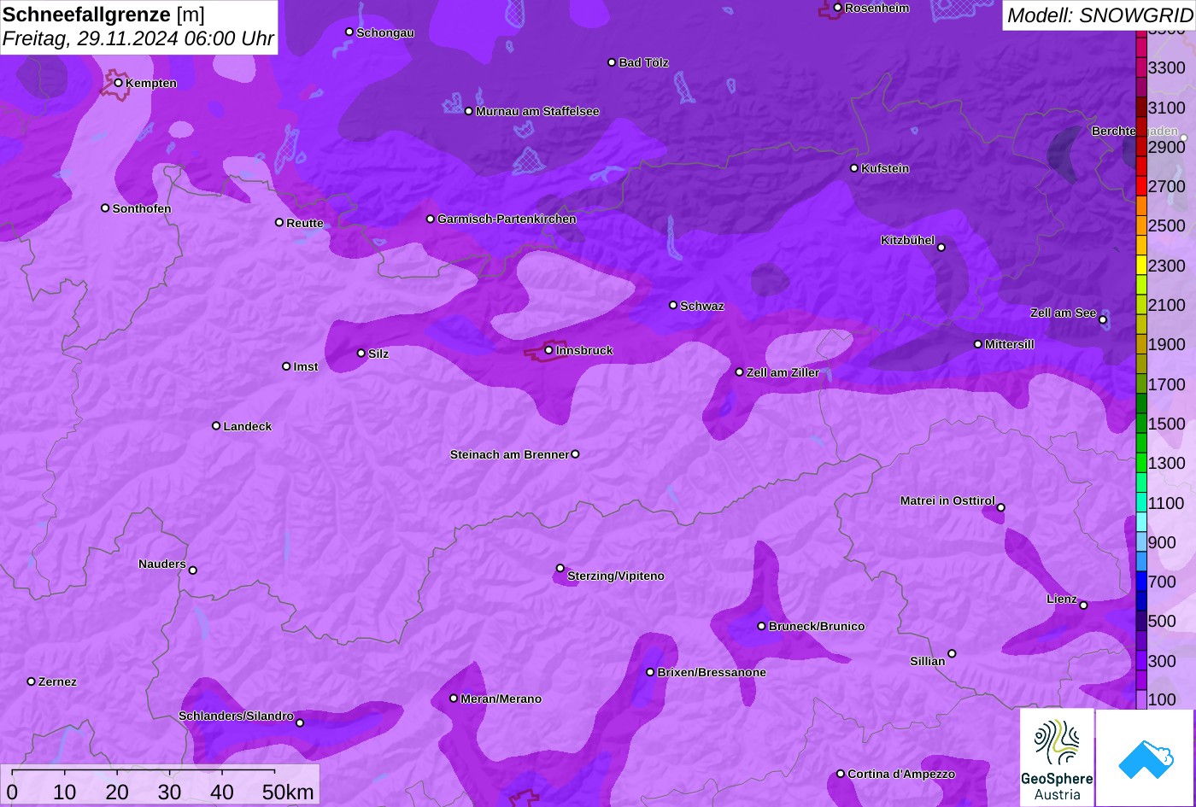Click the yellow 2300 legend swatch
Image resolution: width=1196 pixels, height=807 pixels.
click(x=1141, y=266)
